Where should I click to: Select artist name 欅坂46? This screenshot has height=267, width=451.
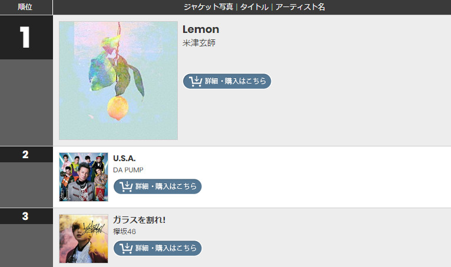tap(124, 232)
